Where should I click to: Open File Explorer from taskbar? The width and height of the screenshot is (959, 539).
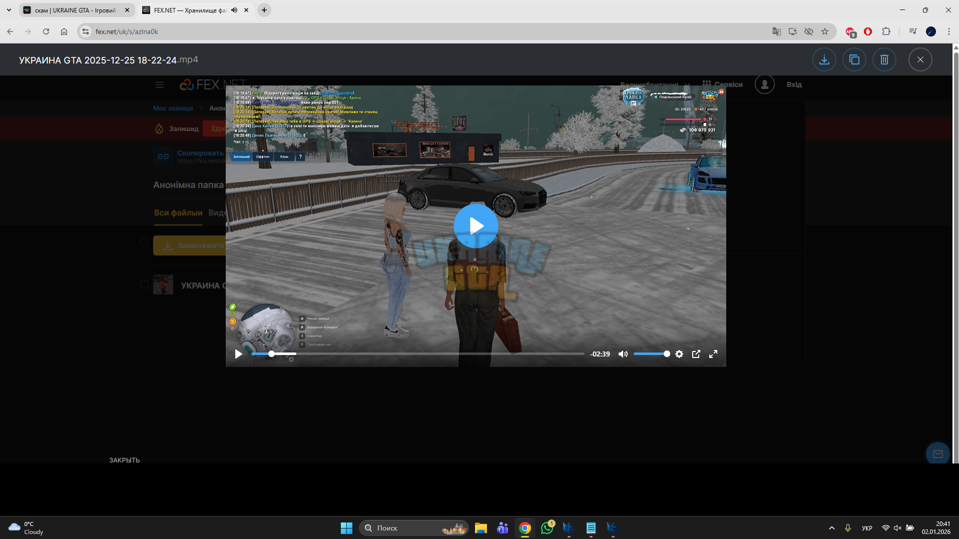click(481, 528)
